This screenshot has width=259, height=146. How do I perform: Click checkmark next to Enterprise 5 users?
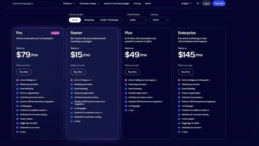pos(179,132)
